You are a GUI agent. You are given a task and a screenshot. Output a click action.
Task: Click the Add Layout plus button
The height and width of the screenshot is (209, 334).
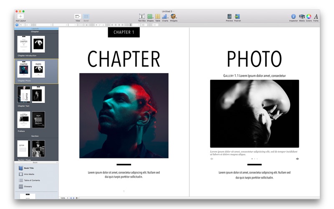20,16
